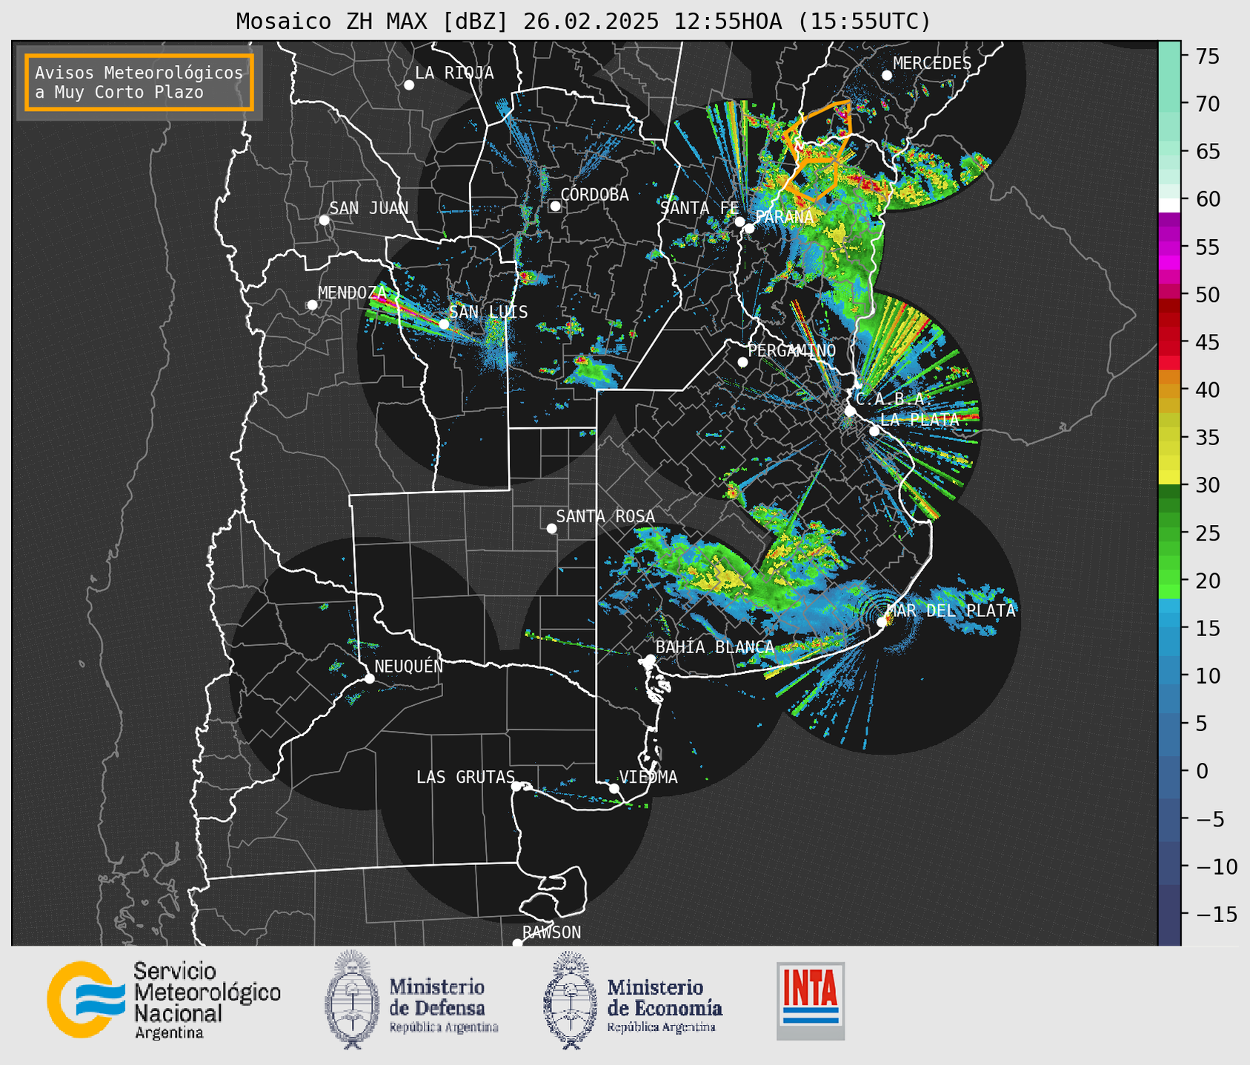Image resolution: width=1250 pixels, height=1065 pixels.
Task: Select the MAR DEL PLATA city marker
Action: (882, 622)
